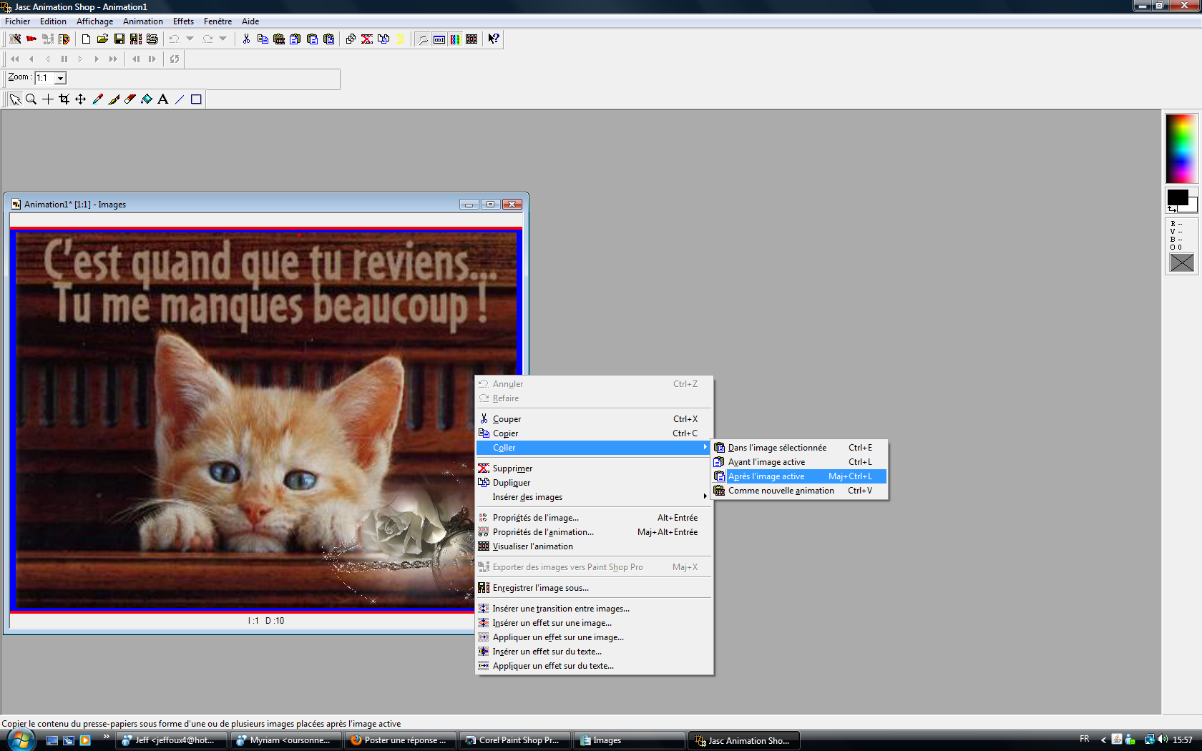Viewport: 1202px width, 751px height.
Task: Click the New Animation blank page icon
Action: [x=86, y=39]
